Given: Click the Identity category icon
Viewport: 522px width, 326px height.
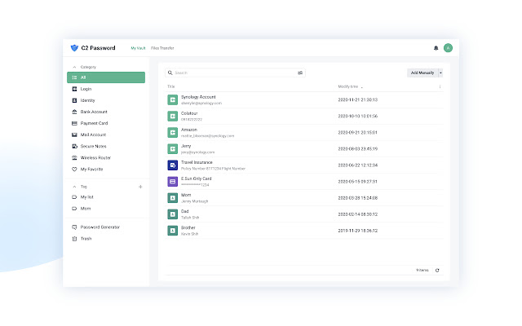Looking at the screenshot, I should (74, 100).
